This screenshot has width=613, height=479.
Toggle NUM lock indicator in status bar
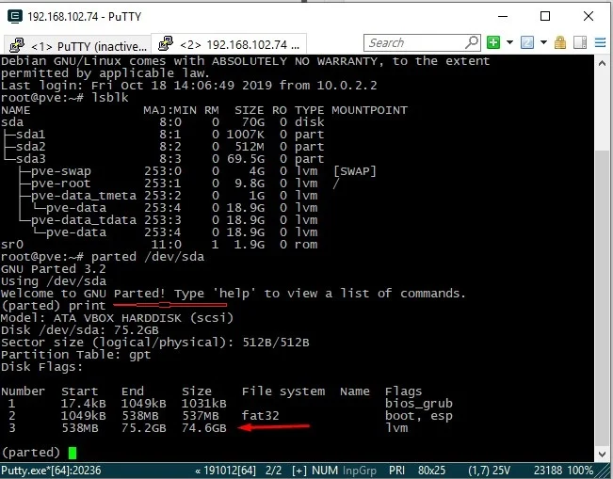click(325, 471)
